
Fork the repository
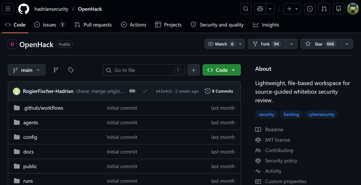click(x=267, y=44)
